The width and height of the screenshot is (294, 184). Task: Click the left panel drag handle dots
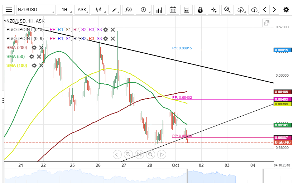(3, 100)
